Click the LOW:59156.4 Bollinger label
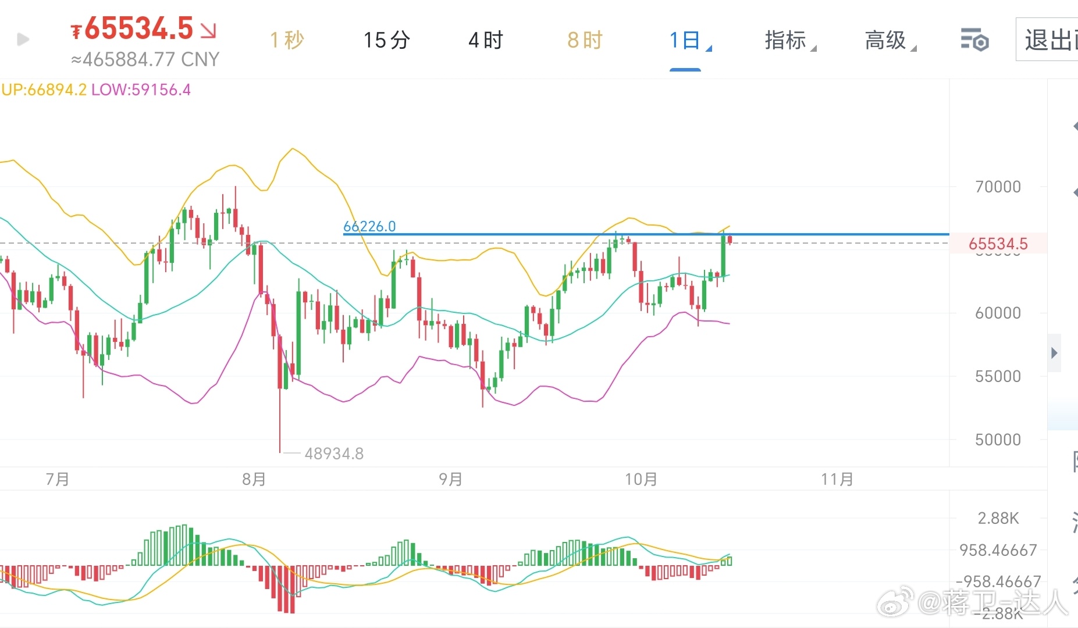 [x=141, y=90]
